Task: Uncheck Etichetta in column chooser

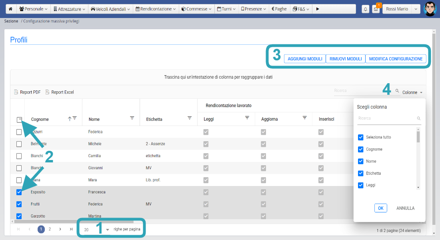Action: click(x=361, y=173)
